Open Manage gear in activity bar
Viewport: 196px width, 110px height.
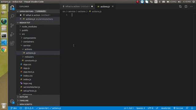[x=12, y=101]
